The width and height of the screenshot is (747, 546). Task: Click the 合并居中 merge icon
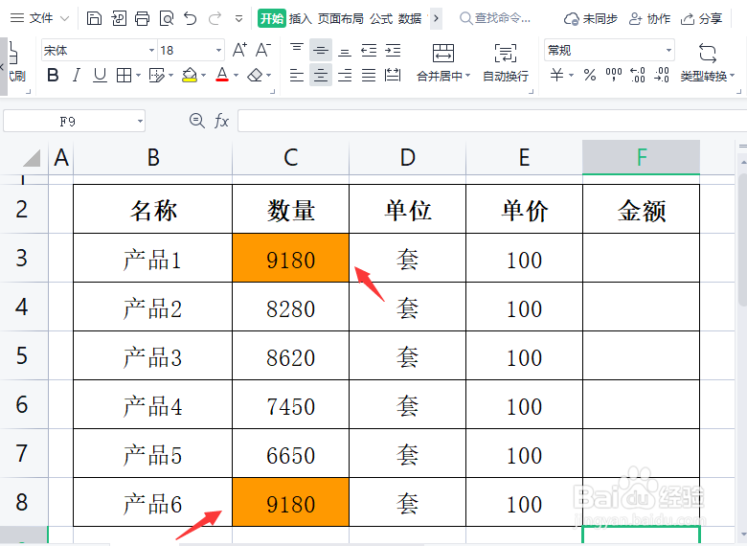point(443,54)
